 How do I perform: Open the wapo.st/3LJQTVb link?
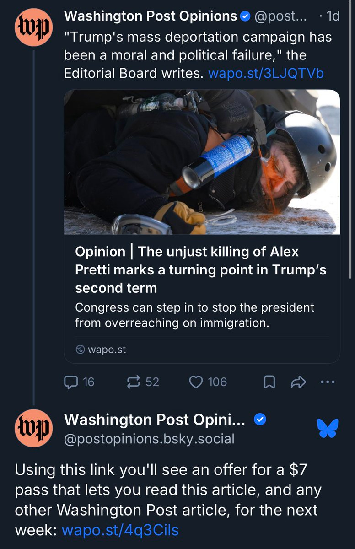pos(266,73)
